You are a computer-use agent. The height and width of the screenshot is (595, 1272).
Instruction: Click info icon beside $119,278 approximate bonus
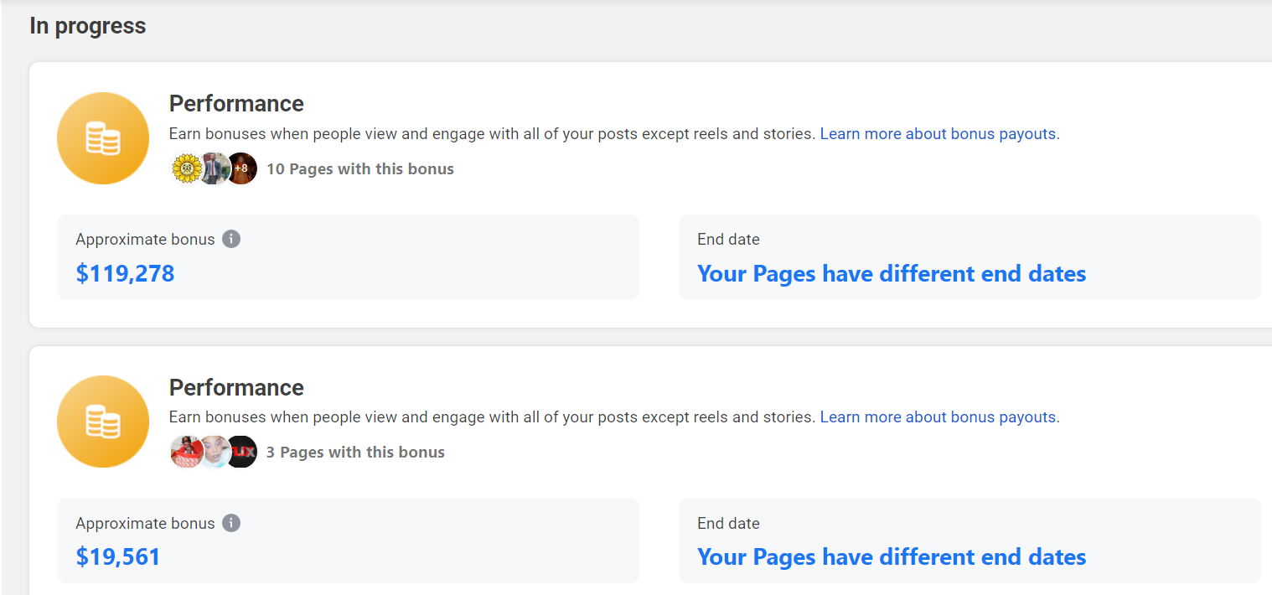pyautogui.click(x=231, y=239)
